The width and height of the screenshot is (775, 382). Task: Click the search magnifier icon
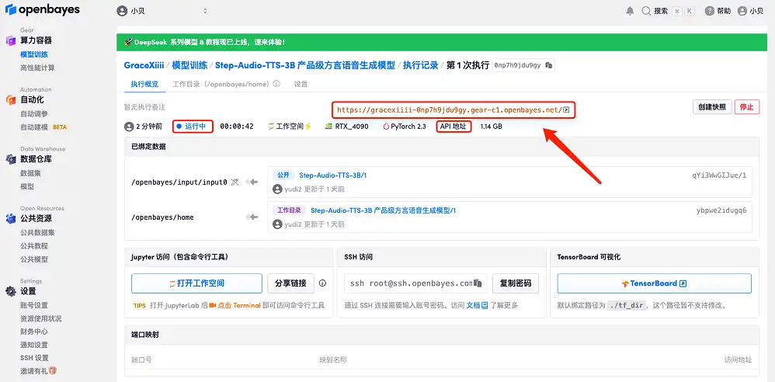pyautogui.click(x=646, y=11)
